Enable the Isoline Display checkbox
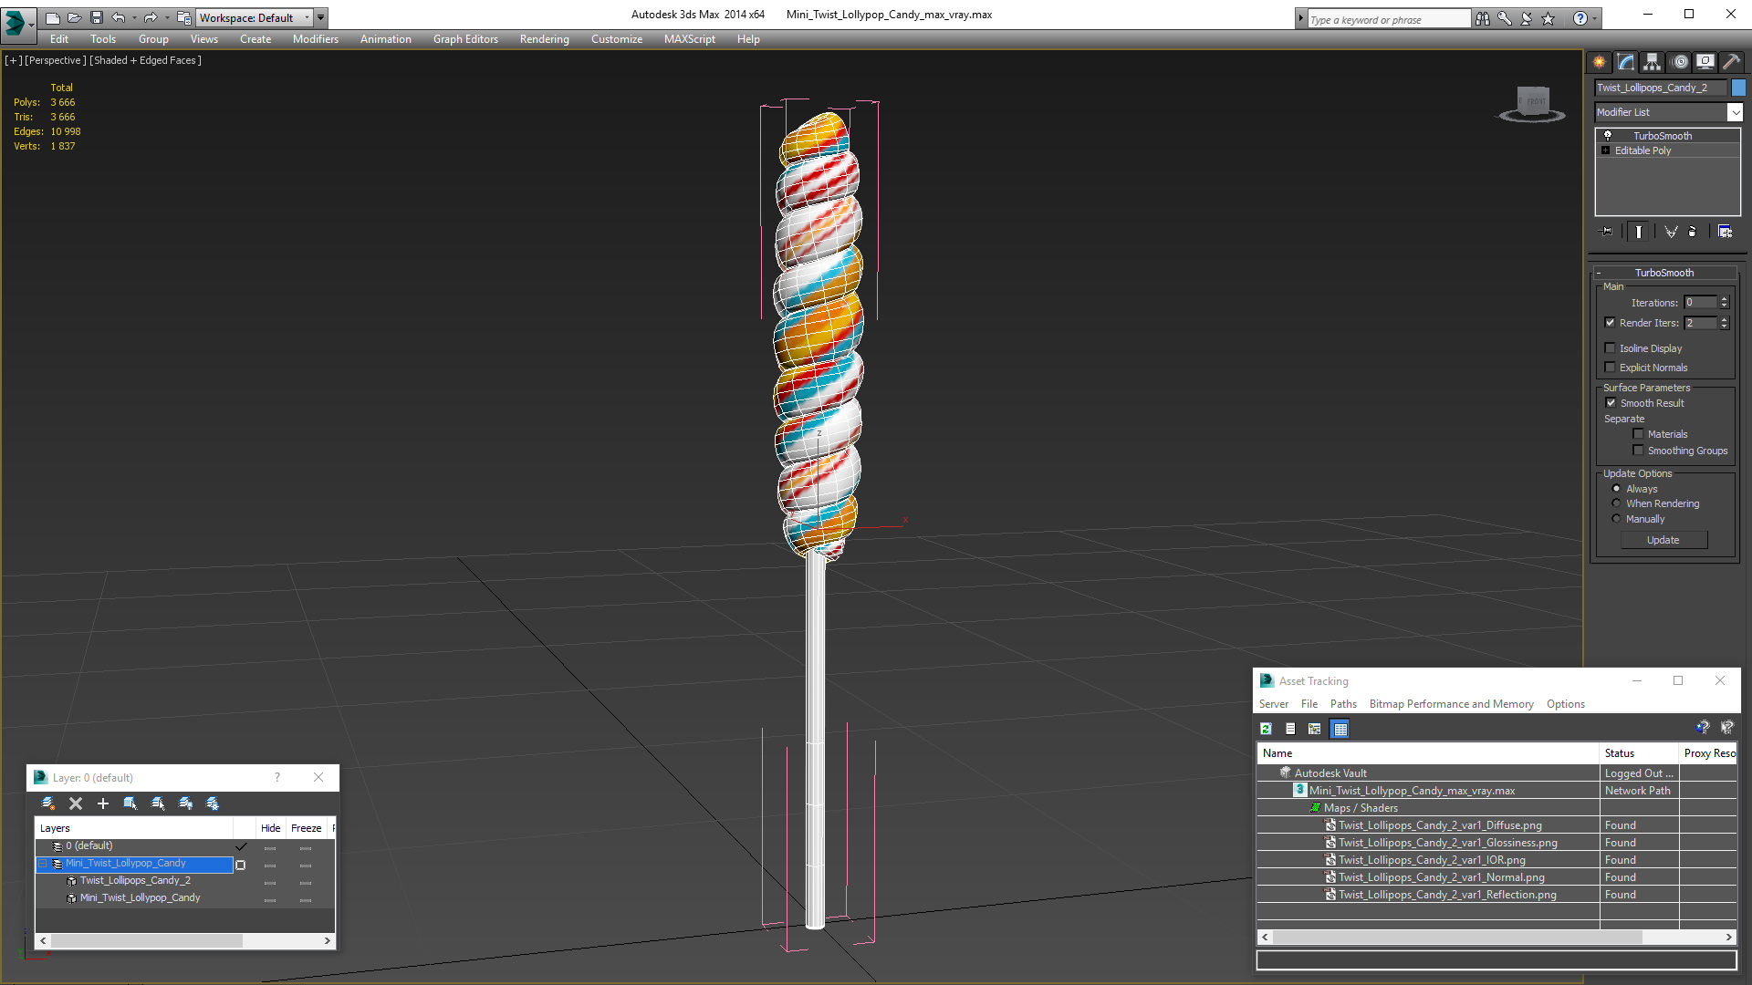 1611,348
